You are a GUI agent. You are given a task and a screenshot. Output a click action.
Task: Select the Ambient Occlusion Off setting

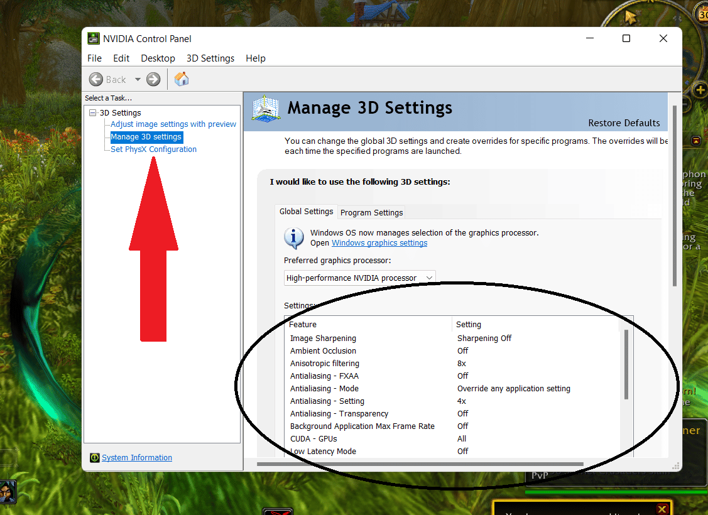(463, 350)
